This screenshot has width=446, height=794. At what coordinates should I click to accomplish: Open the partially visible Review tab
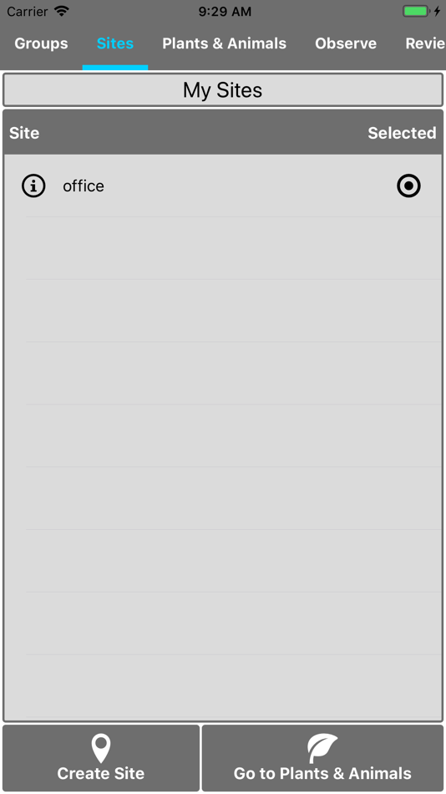pyautogui.click(x=425, y=43)
